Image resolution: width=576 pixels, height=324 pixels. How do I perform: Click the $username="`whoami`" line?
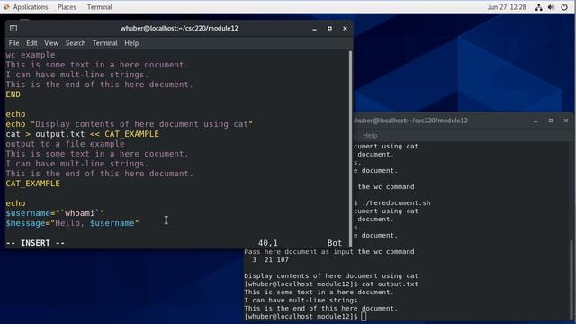[55, 213]
